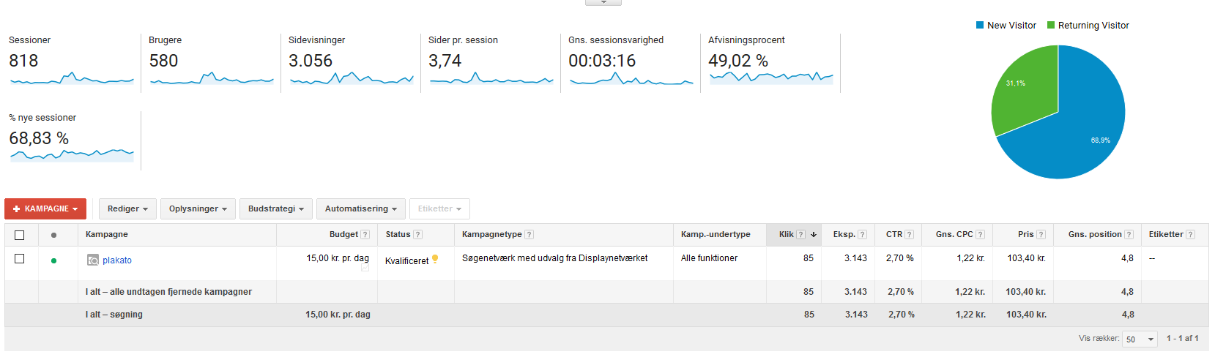The width and height of the screenshot is (1215, 357).
Task: Open the Vis rækker 50 dropdown
Action: [1140, 339]
